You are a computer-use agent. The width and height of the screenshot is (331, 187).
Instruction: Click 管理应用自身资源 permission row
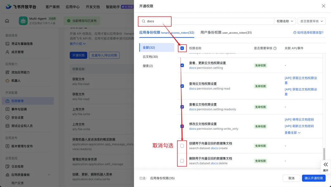(x=102, y=162)
